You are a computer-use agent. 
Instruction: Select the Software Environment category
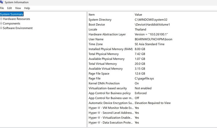[x=18, y=28]
